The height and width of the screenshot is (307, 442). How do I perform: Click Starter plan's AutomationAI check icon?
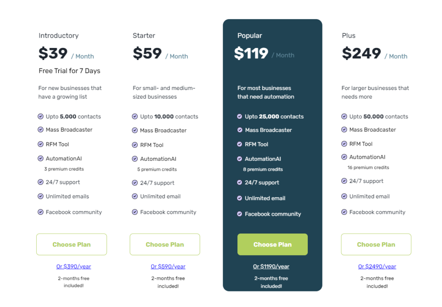[135, 159]
